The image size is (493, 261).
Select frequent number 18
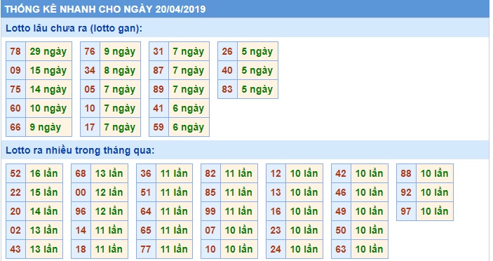81,249
